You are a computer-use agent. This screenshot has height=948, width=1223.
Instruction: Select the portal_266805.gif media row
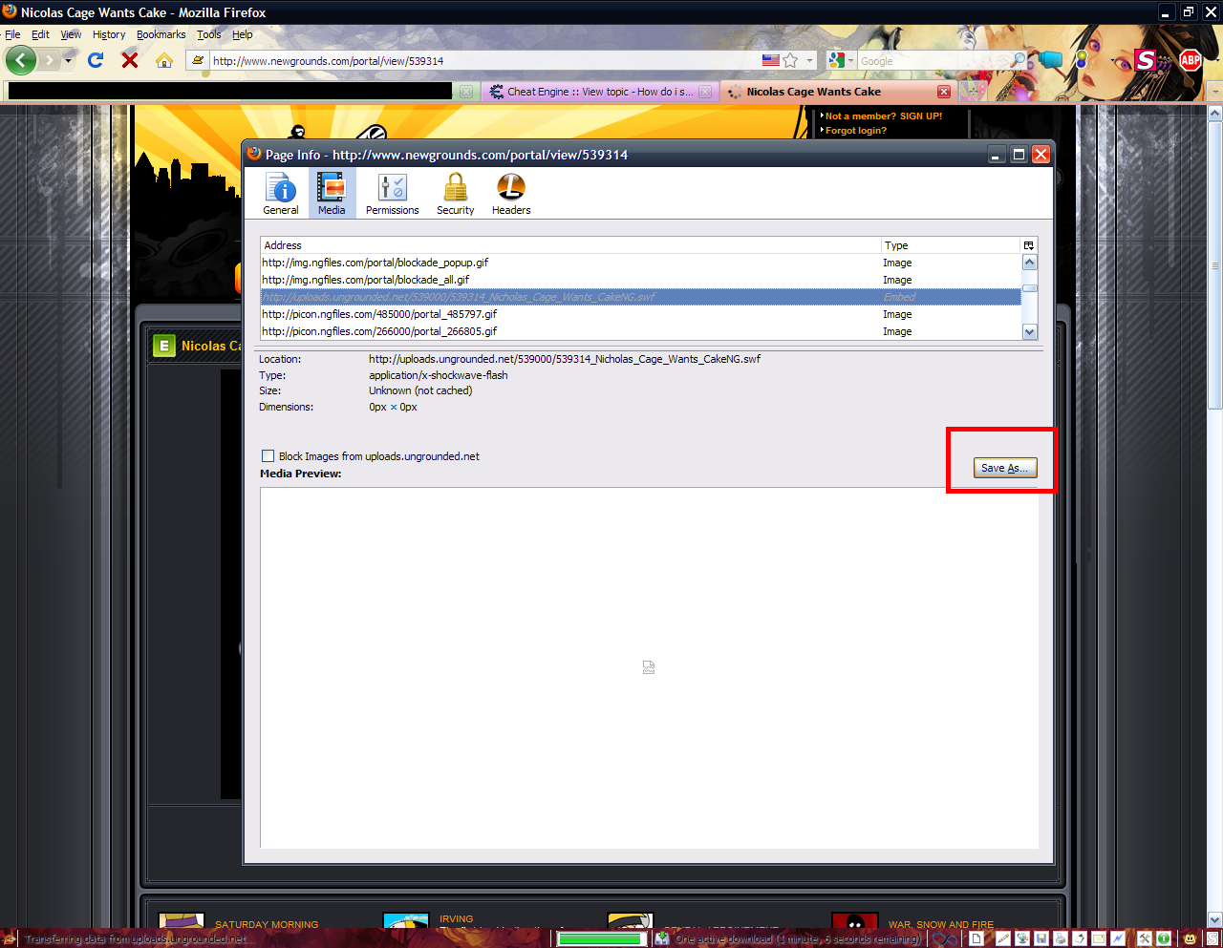tap(640, 331)
